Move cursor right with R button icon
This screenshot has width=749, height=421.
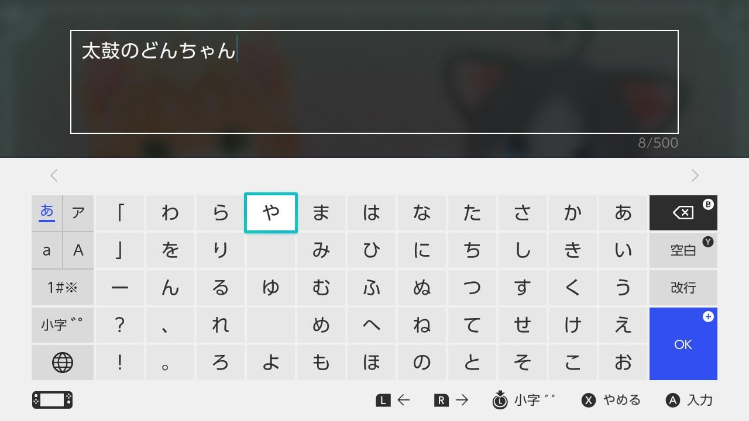tap(441, 401)
